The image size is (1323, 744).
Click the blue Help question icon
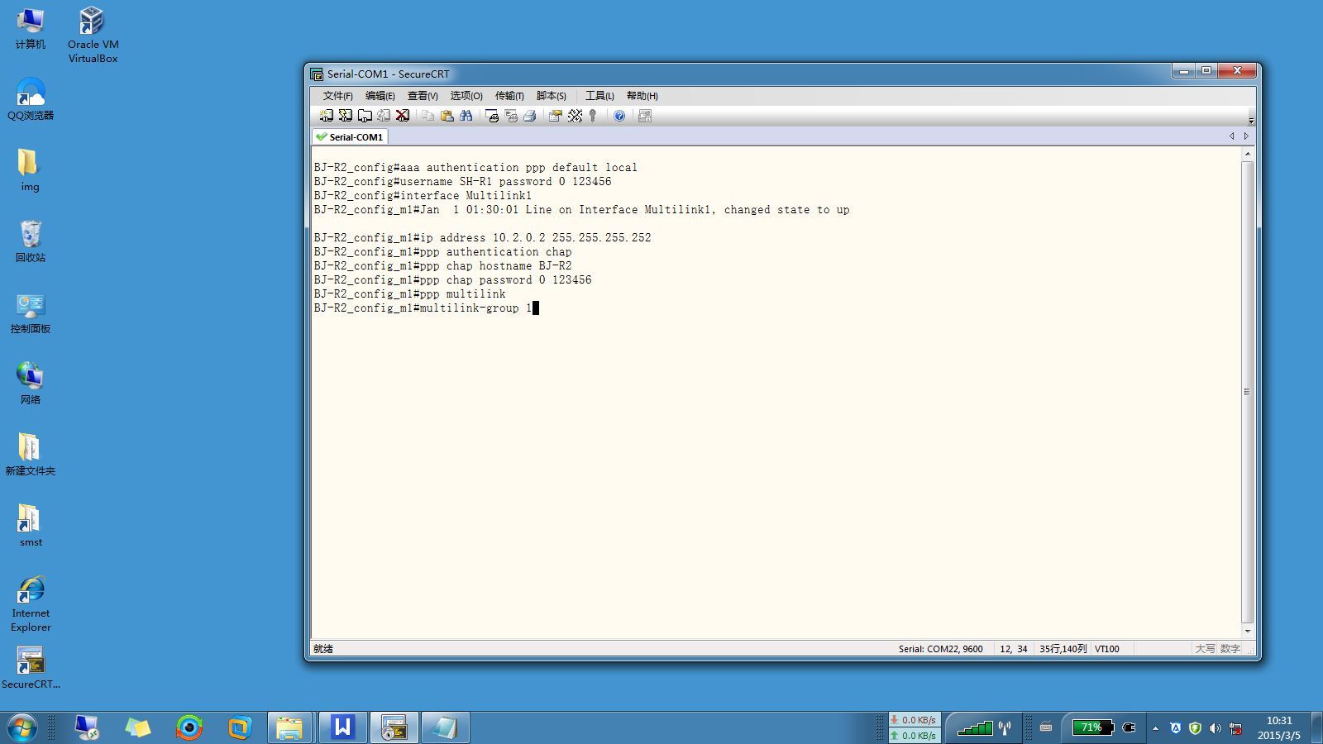(619, 116)
